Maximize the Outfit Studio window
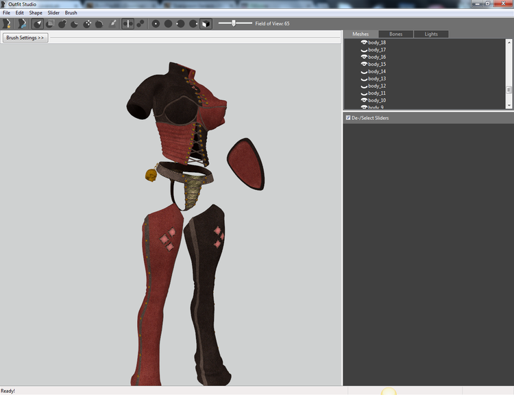The image size is (514, 395). (x=487, y=3)
